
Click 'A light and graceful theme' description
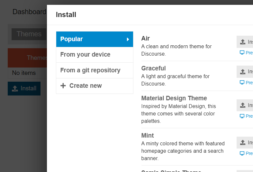[176, 80]
